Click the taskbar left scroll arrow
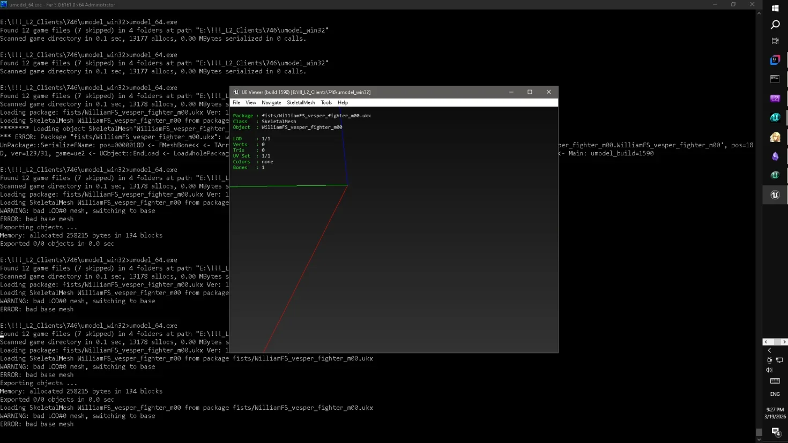This screenshot has height=443, width=788. (x=766, y=342)
